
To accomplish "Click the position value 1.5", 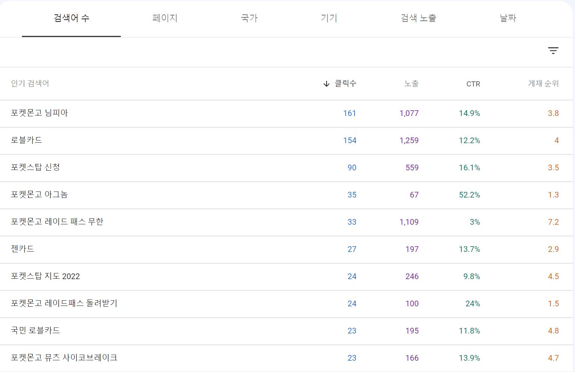I will pyautogui.click(x=553, y=304).
